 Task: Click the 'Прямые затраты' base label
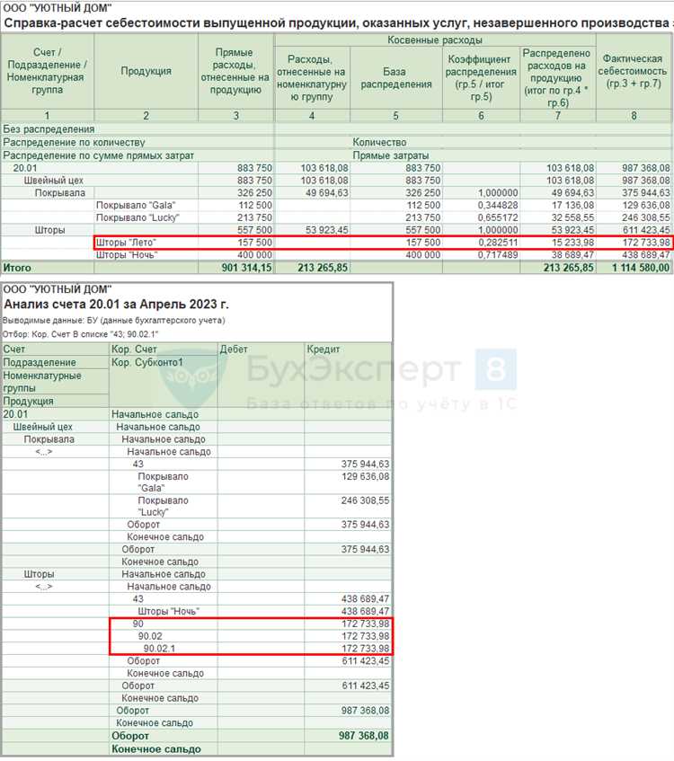pyautogui.click(x=390, y=155)
